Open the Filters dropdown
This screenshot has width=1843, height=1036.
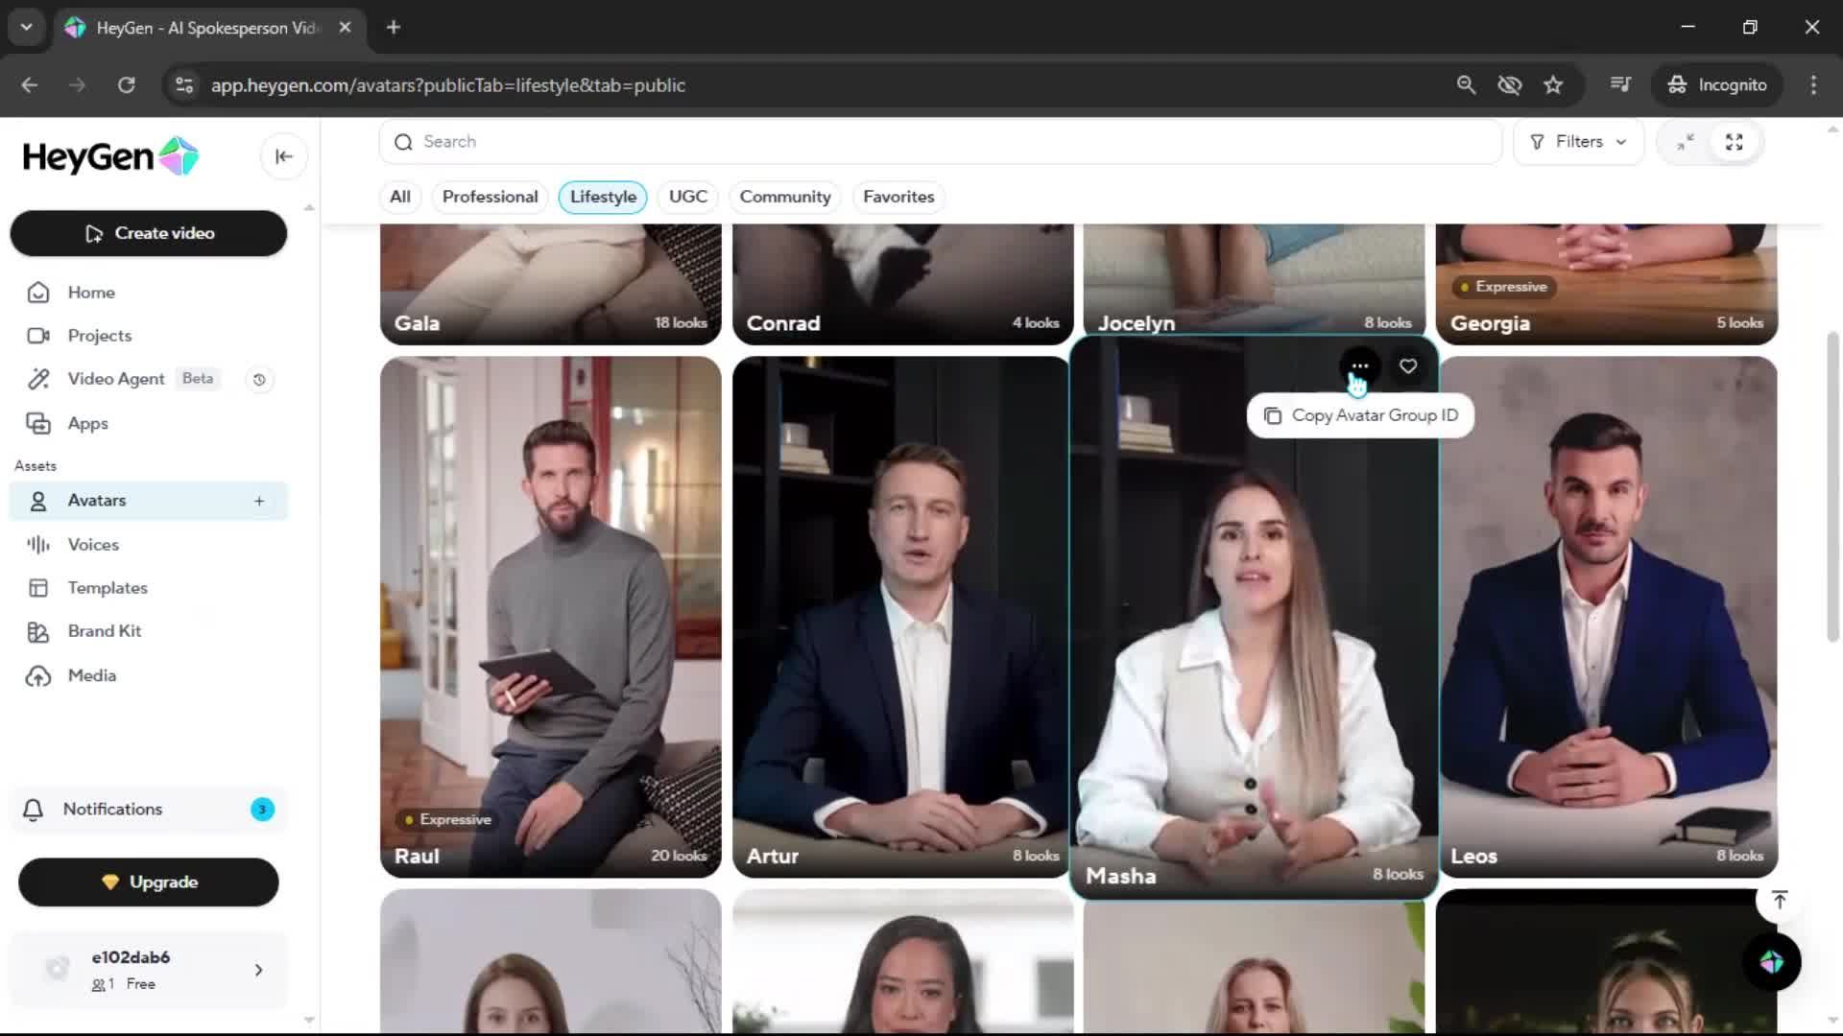point(1578,142)
